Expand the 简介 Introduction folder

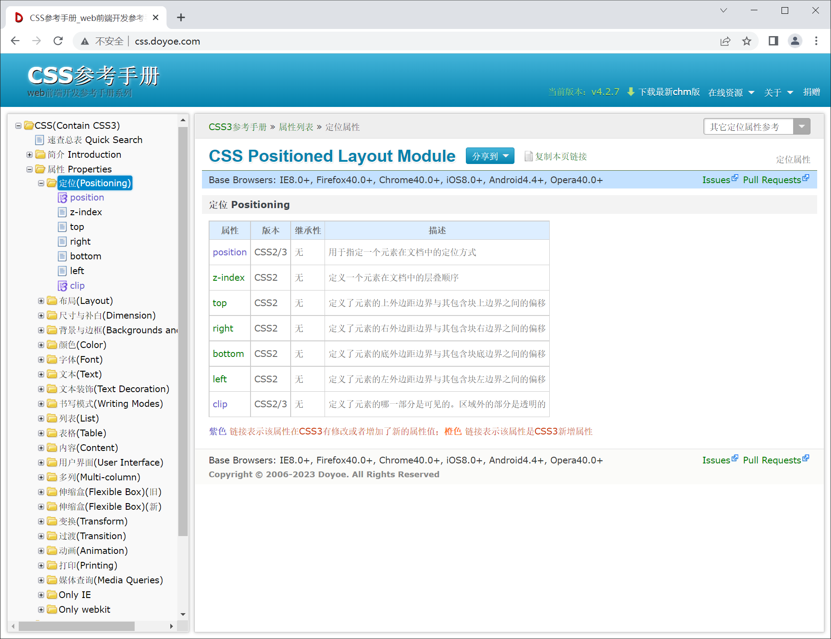point(29,155)
